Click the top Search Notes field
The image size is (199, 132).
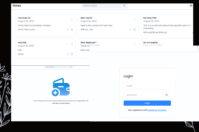click(104, 6)
